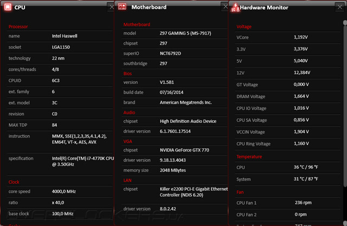The height and width of the screenshot is (226, 347).
Task: Click the 'Temperature' section heading
Action: coord(249,156)
